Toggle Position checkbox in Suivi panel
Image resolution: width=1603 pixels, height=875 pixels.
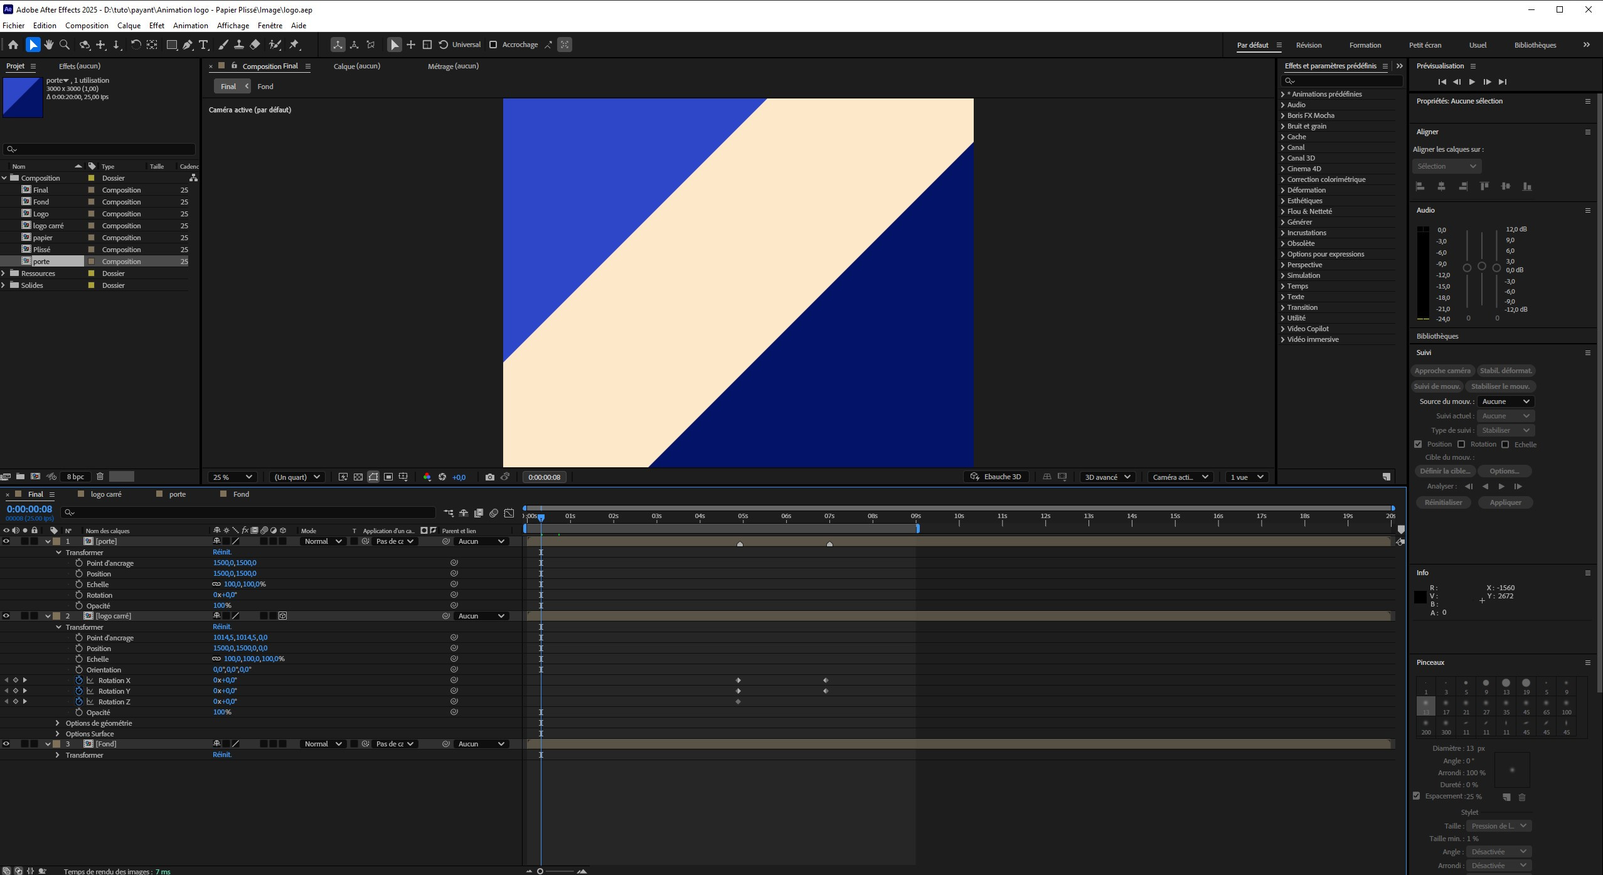(1418, 444)
